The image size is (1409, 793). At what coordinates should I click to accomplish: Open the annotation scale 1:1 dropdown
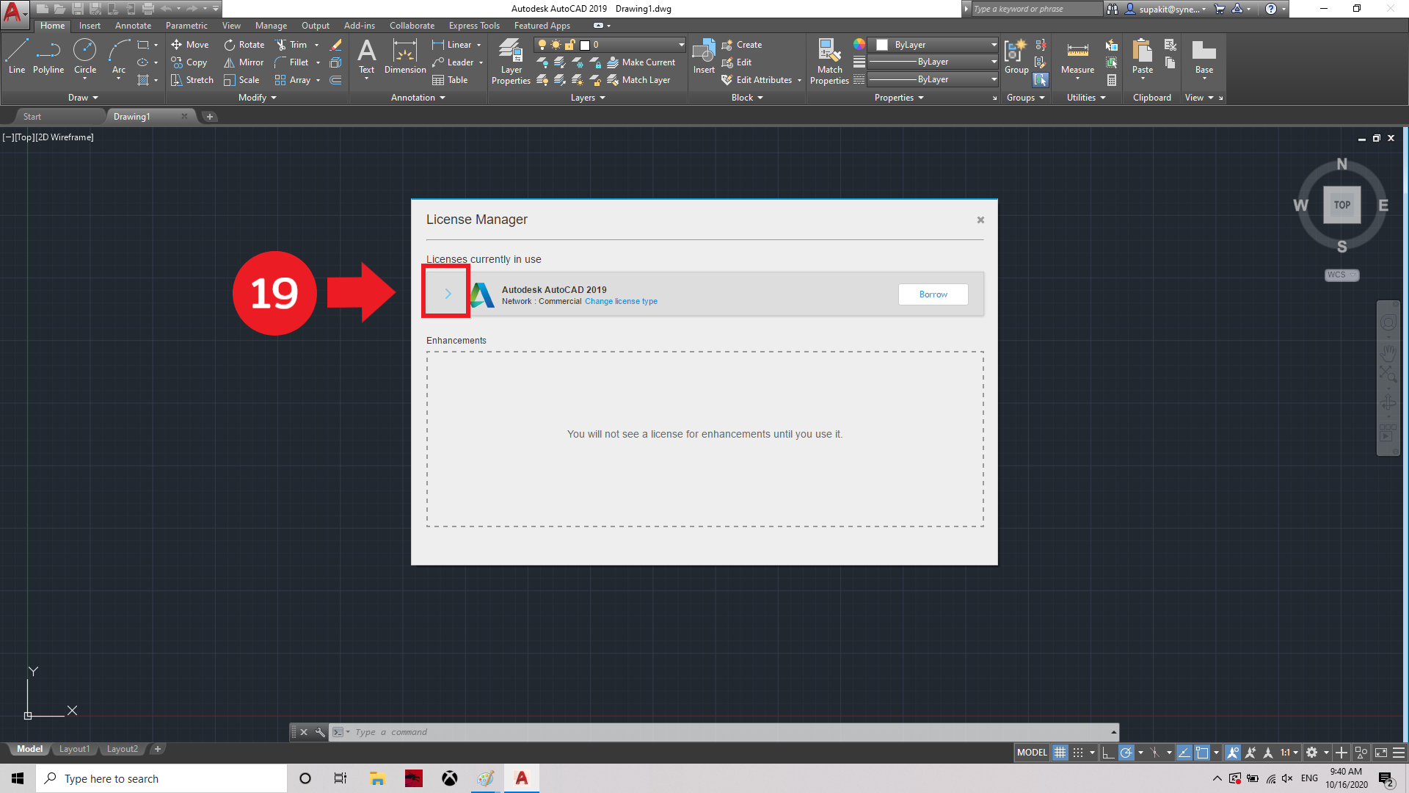1289,753
